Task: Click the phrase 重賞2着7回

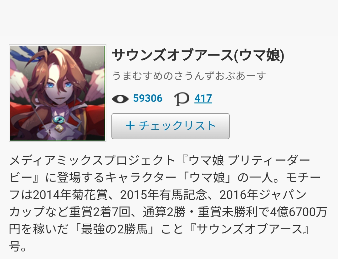Action: [100, 212]
